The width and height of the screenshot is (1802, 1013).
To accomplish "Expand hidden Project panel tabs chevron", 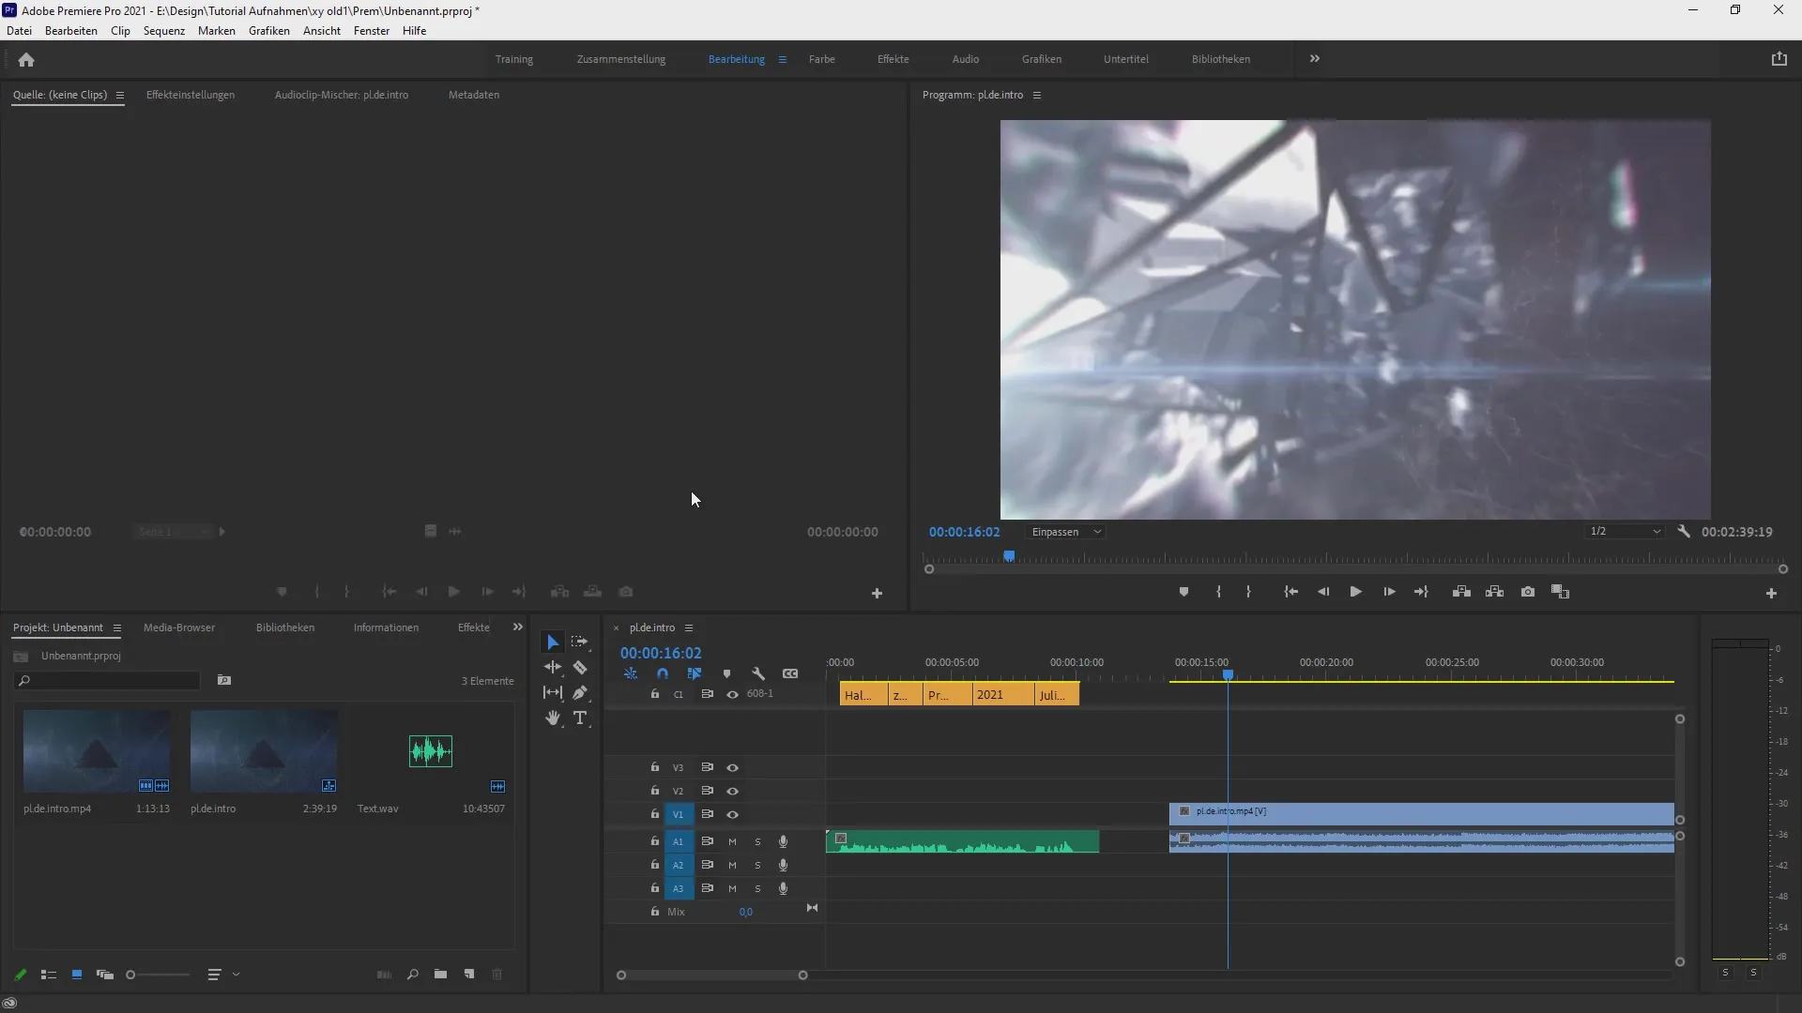I will click(517, 627).
